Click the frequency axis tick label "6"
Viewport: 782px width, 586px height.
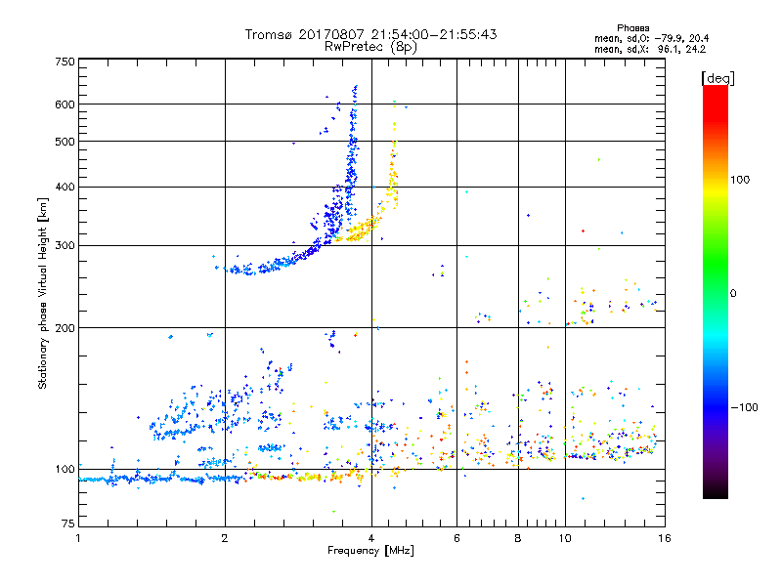tap(456, 538)
